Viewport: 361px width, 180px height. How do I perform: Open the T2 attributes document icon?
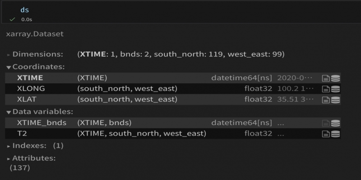(x=326, y=134)
